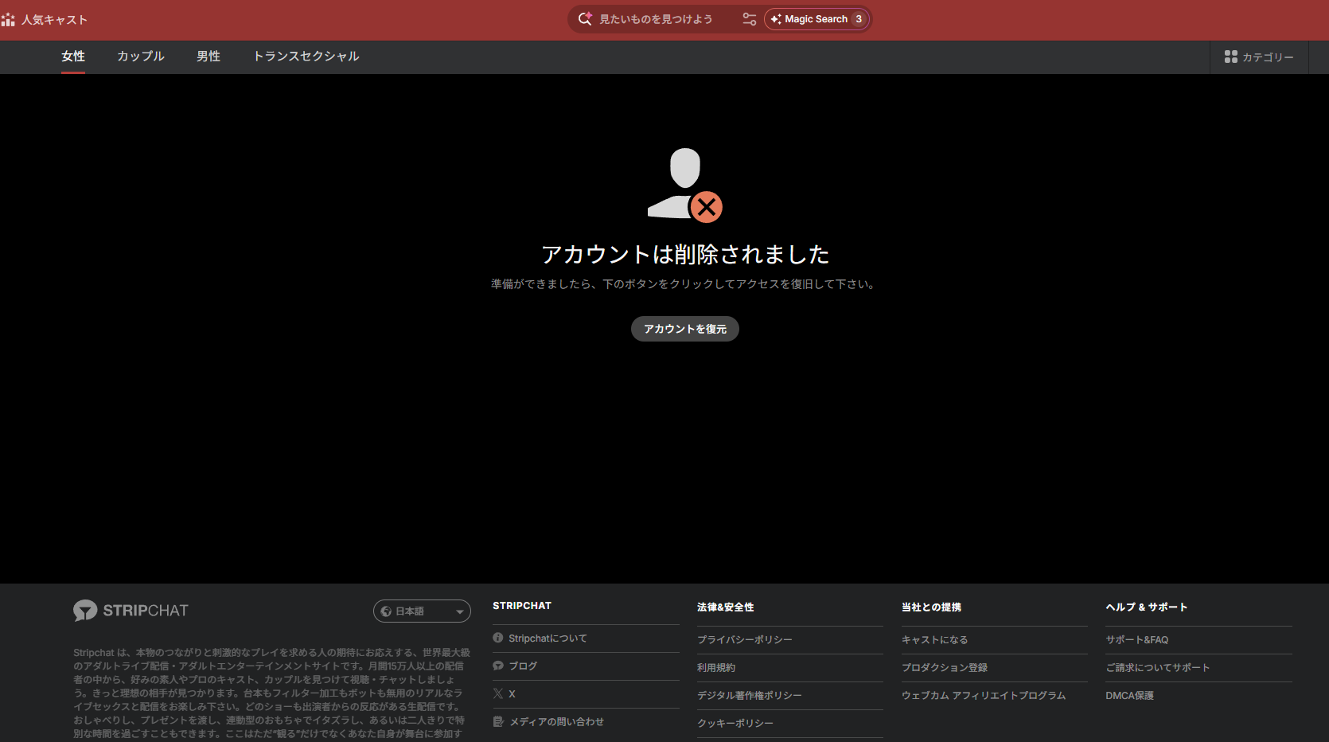
Task: Open the プライバシーポリシー link
Action: tap(745, 640)
